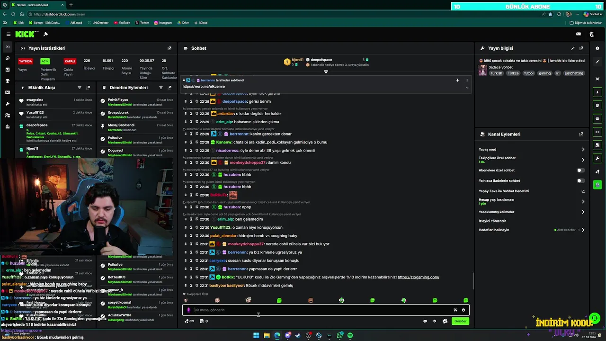
Task: Open the pinned message three-dot menu
Action: [x=467, y=81]
